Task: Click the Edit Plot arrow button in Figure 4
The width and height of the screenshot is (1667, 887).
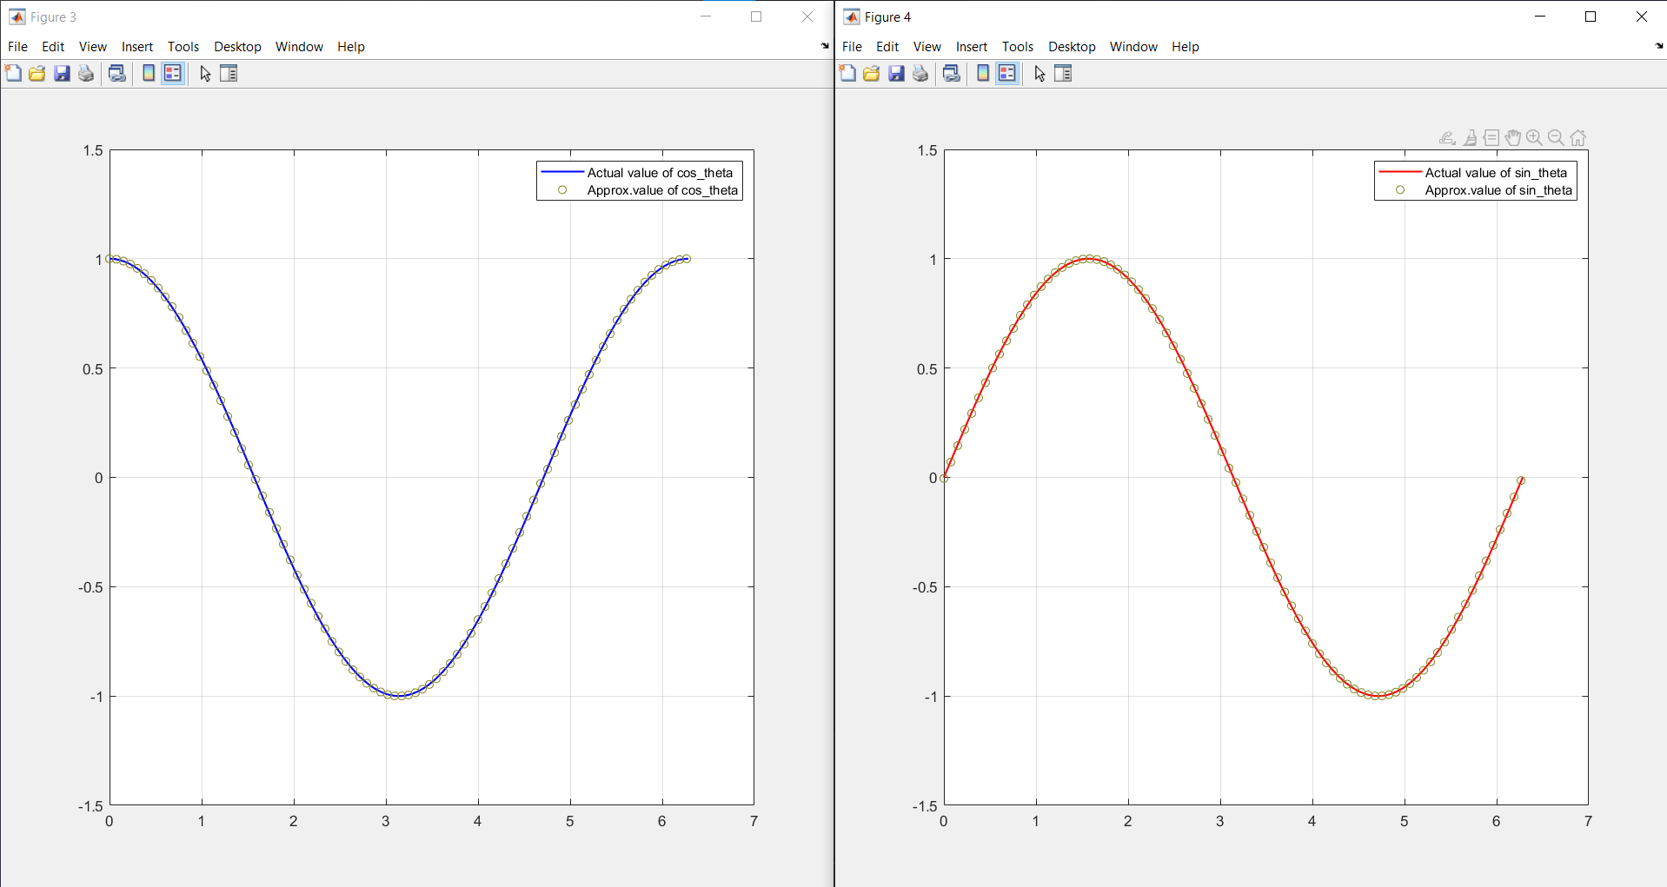Action: pyautogui.click(x=1039, y=74)
